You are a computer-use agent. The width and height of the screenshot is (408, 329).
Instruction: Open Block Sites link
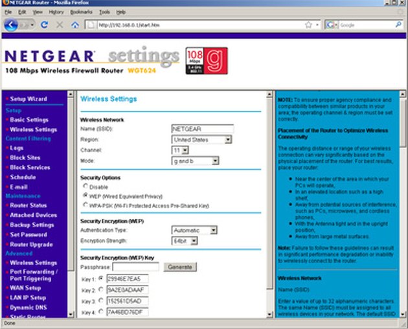(25, 158)
